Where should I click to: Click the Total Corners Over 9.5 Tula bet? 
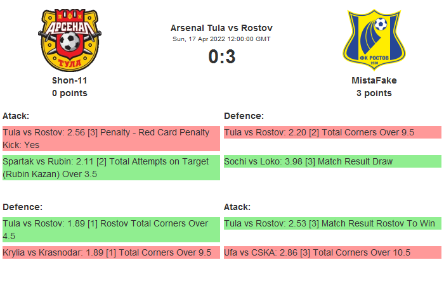click(332, 132)
